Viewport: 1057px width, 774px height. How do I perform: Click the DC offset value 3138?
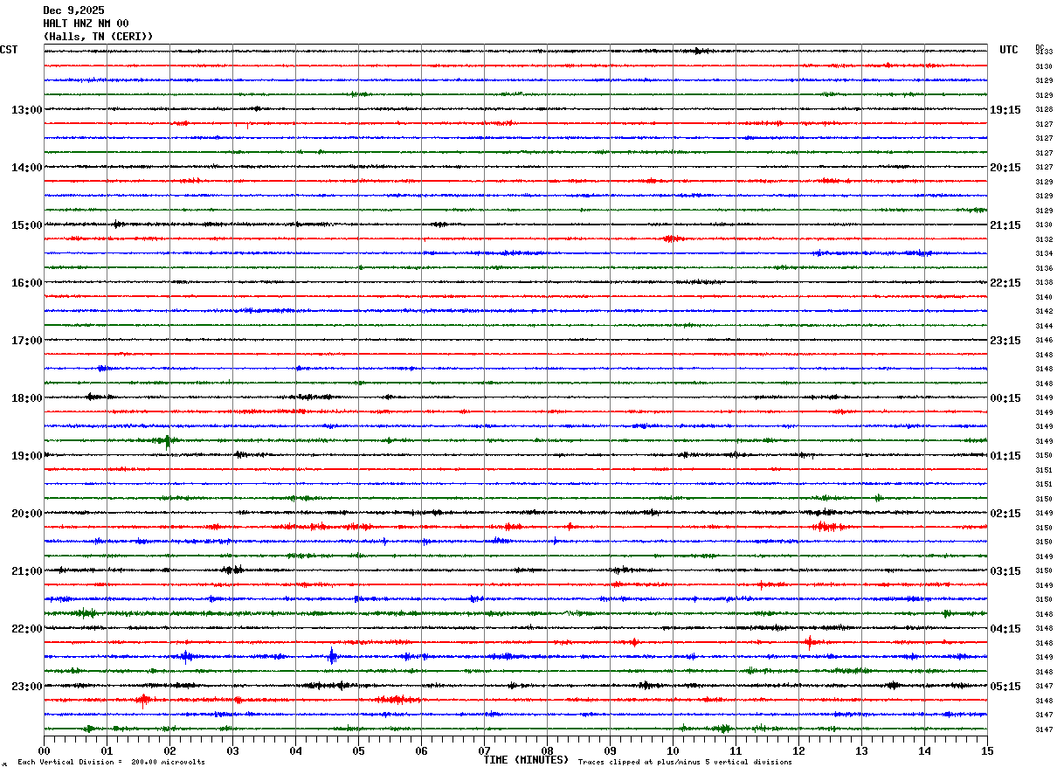click(1044, 282)
